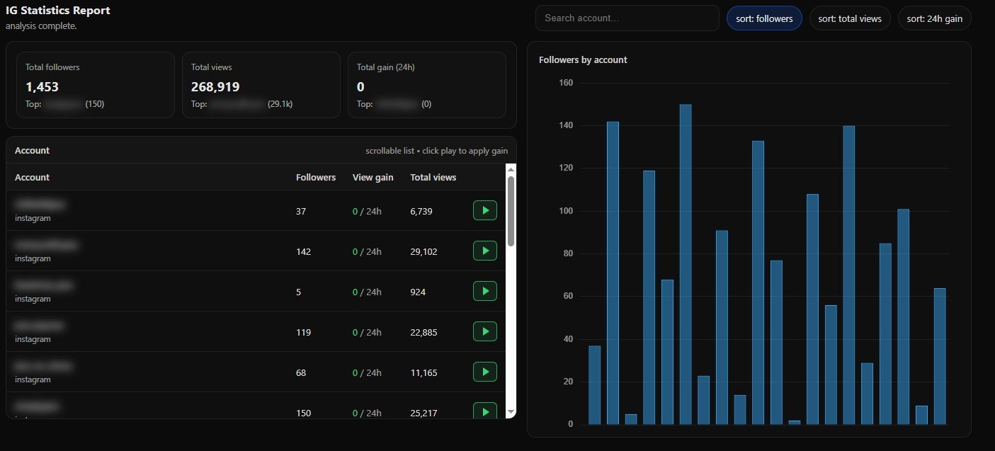Focus the Search account input field
Screen dimensions: 995x451
(x=627, y=18)
